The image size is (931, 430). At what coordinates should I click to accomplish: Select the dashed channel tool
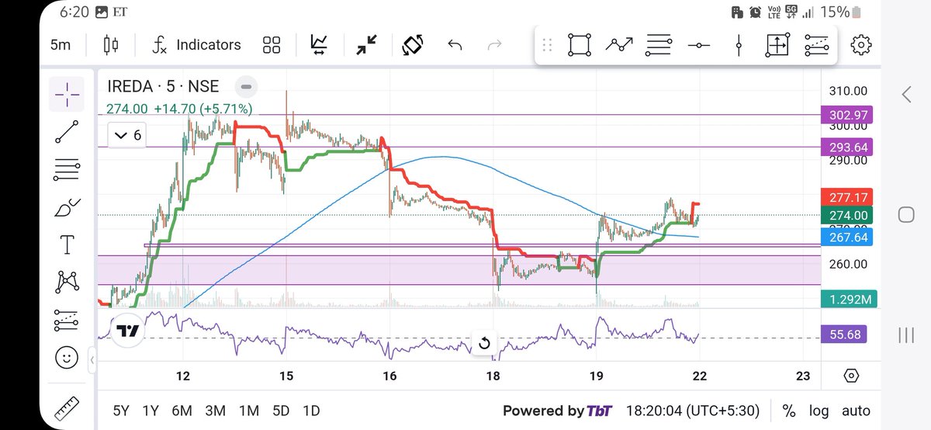click(817, 46)
